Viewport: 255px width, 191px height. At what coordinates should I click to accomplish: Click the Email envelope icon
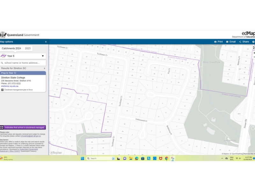coord(227,42)
